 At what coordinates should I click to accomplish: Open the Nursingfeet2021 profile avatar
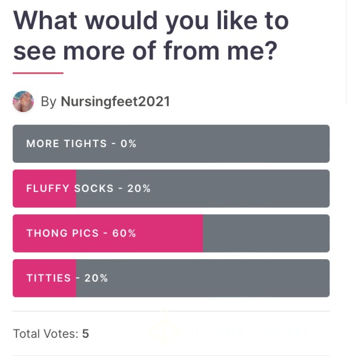point(23,102)
